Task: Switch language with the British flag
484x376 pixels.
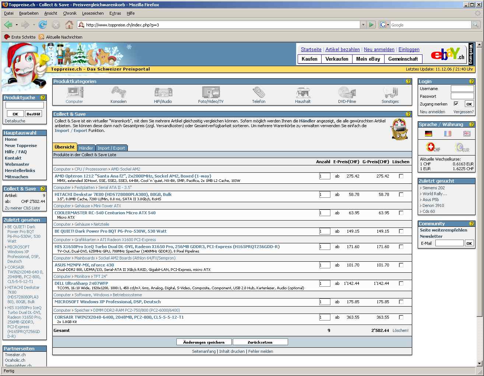Action: tap(467, 134)
